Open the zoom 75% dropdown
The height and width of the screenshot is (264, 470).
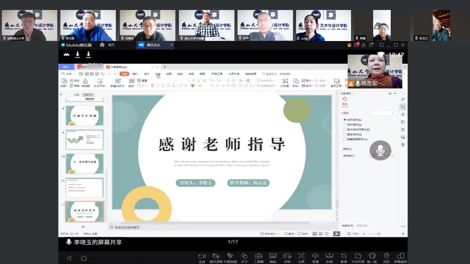(x=356, y=234)
